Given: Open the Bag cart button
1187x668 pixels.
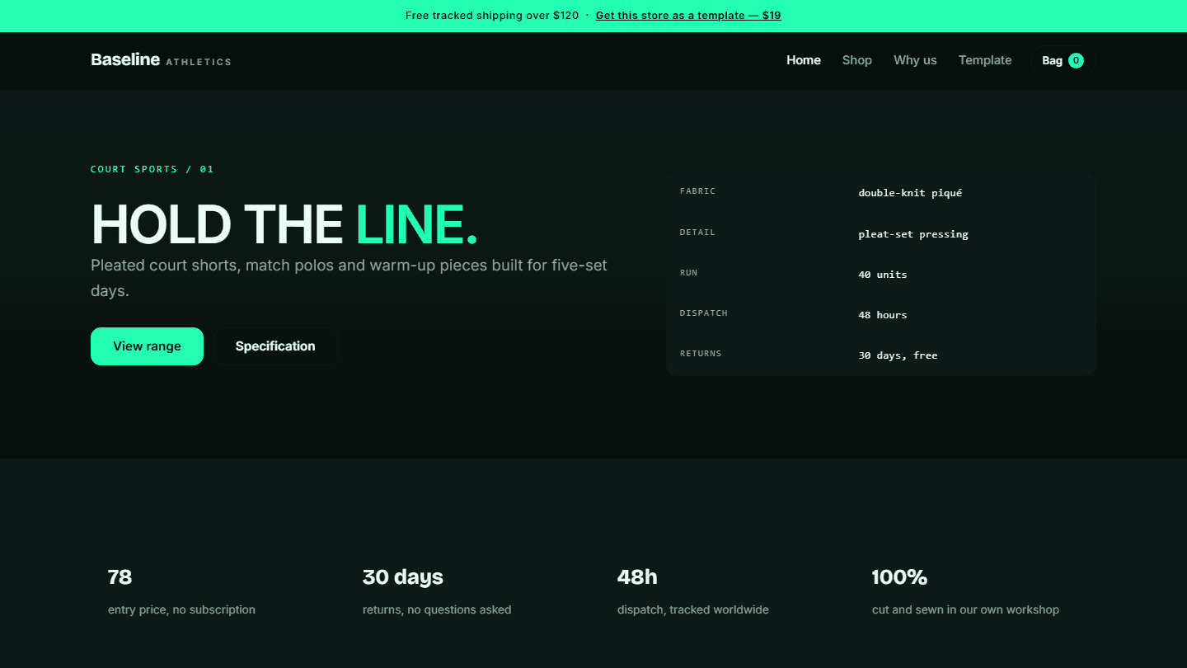Looking at the screenshot, I should [1063, 60].
